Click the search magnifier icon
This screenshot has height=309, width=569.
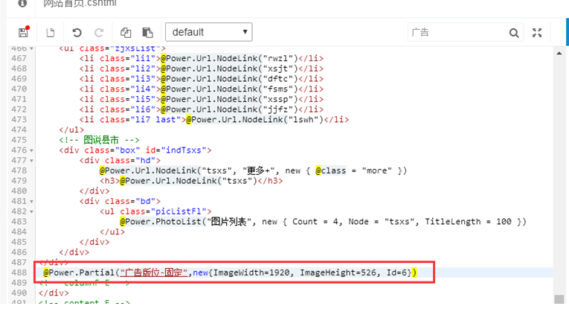[x=514, y=33]
